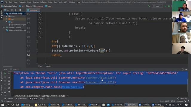Image resolution: width=191 pixels, height=107 pixels.
Task: Open the Project panel settings gear
Action: pyautogui.click(x=20, y=10)
